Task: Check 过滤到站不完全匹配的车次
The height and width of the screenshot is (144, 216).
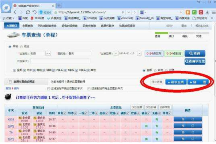Action: [89, 89]
